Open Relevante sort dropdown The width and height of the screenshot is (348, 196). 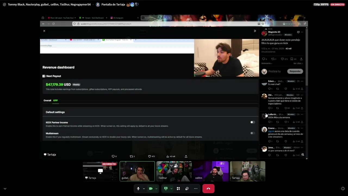[267, 63]
